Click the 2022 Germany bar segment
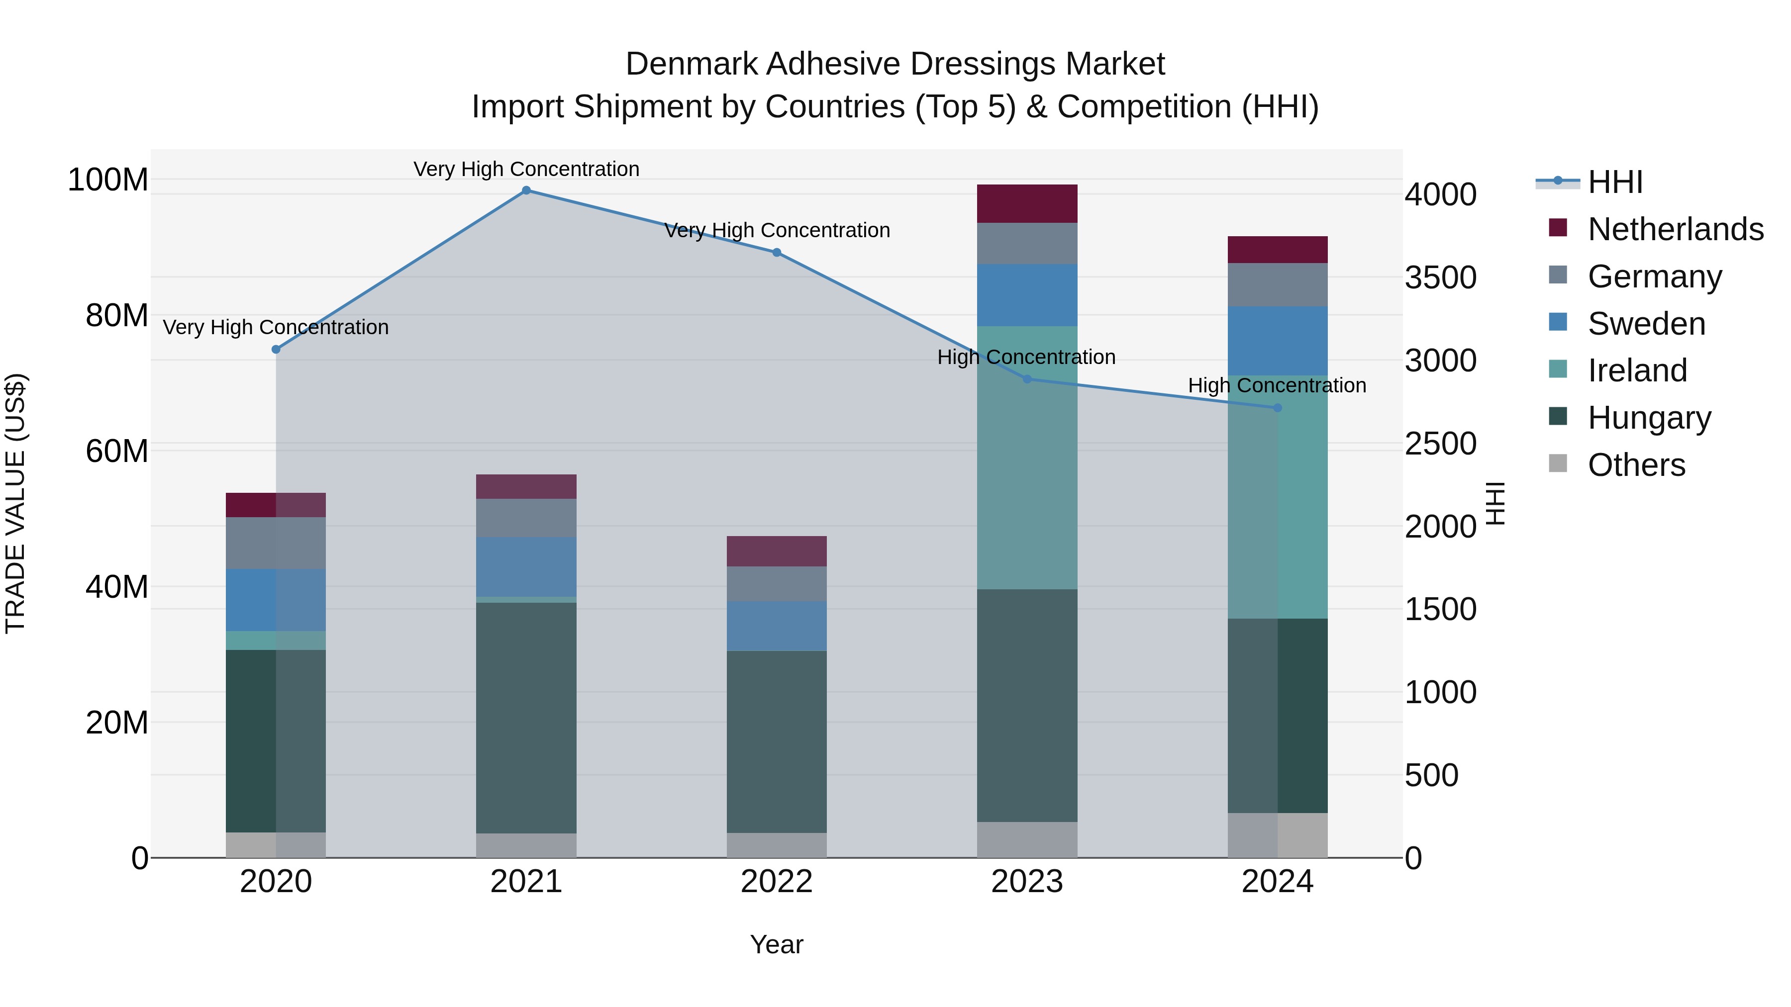The width and height of the screenshot is (1791, 1007). pyautogui.click(x=777, y=584)
